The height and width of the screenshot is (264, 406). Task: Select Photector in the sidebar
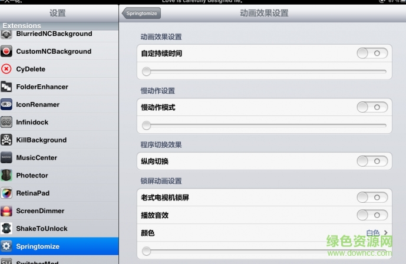pyautogui.click(x=60, y=175)
